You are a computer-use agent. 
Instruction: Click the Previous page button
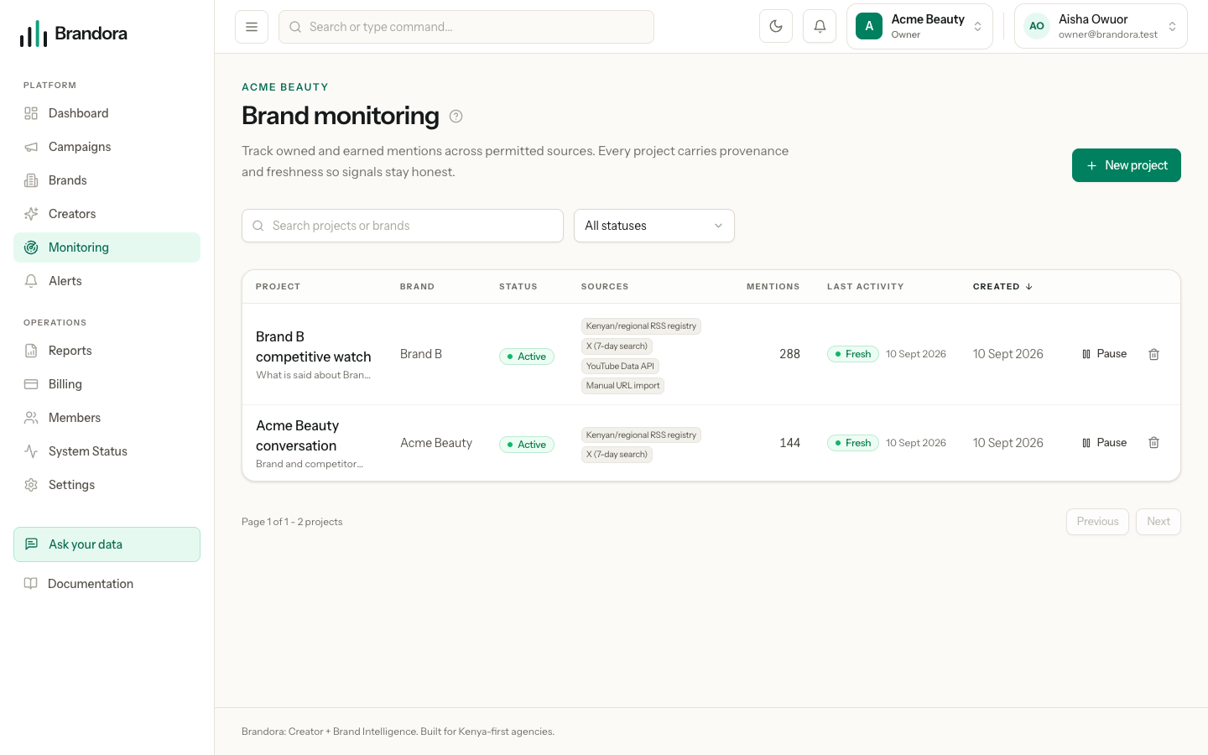tap(1097, 522)
